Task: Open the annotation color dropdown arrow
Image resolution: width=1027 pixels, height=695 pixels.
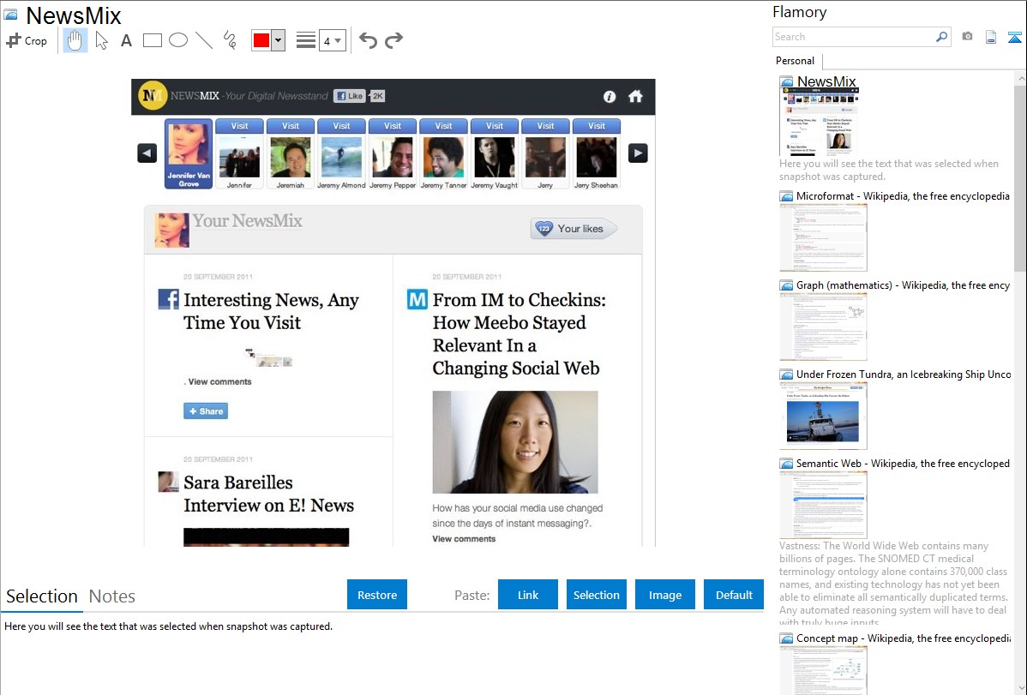Action: pyautogui.click(x=279, y=40)
